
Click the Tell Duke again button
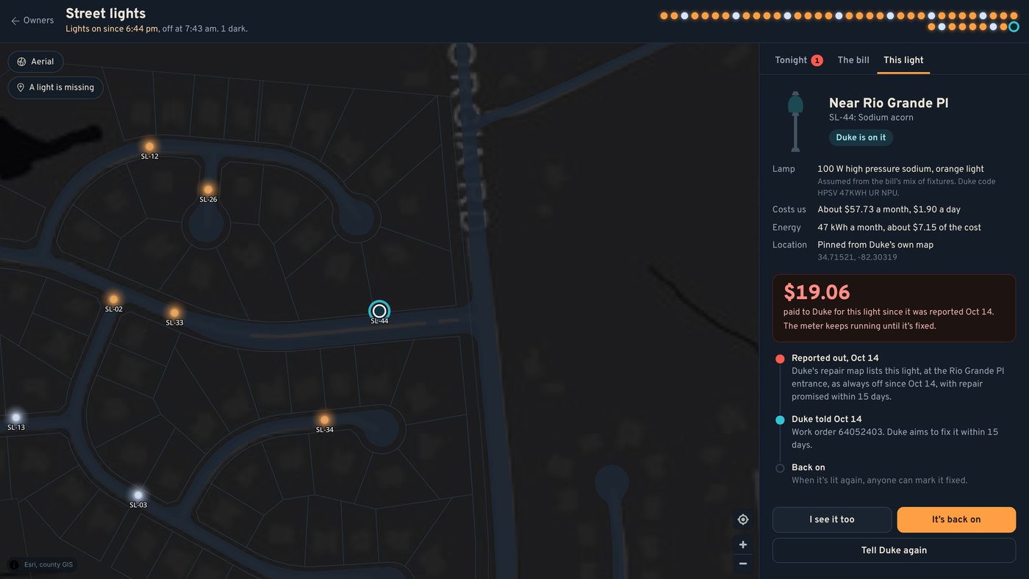894,550
